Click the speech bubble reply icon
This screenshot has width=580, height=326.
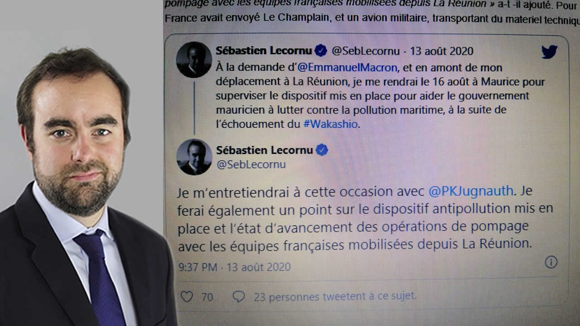239,297
